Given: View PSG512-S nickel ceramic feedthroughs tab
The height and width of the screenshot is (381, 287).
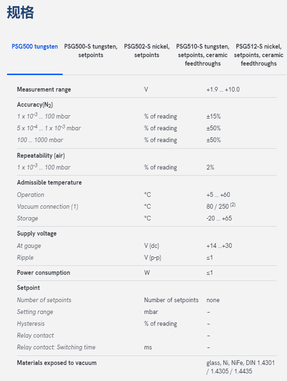Looking at the screenshot, I should tap(258, 55).
